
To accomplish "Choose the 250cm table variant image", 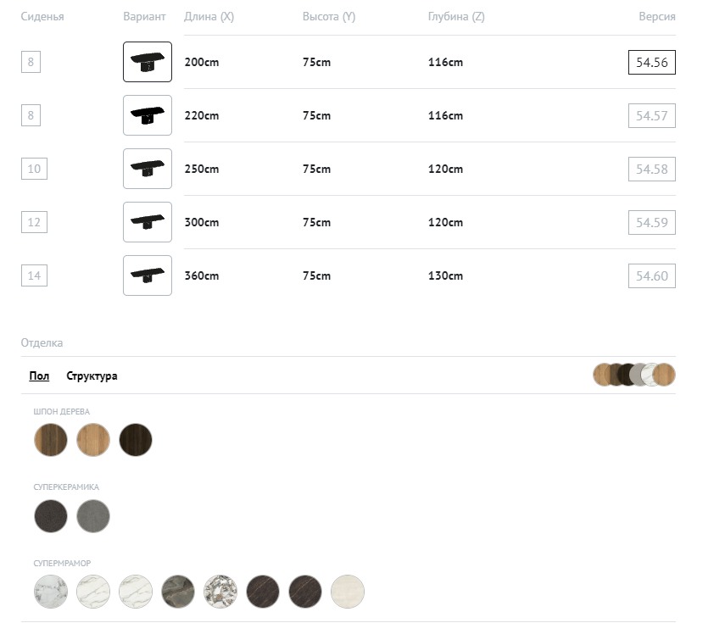I will pyautogui.click(x=148, y=169).
